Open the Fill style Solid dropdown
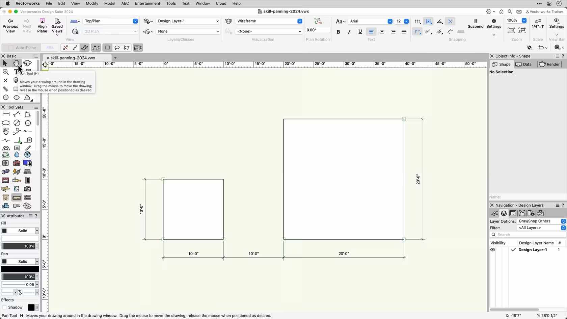Image resolution: width=567 pixels, height=319 pixels. (x=20, y=231)
